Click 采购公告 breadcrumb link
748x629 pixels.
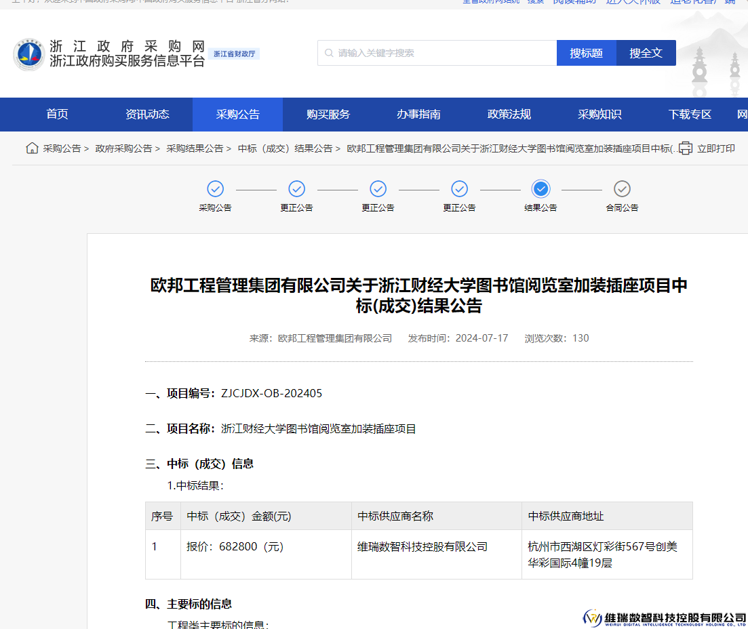tap(62, 149)
